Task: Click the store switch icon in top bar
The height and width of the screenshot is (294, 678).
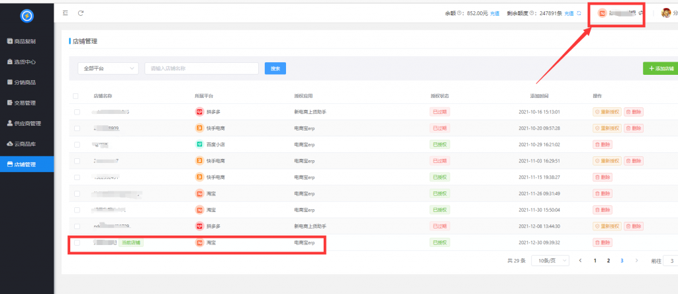Action: click(x=641, y=13)
